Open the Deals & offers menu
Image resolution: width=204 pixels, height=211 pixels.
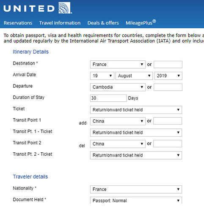[103, 23]
